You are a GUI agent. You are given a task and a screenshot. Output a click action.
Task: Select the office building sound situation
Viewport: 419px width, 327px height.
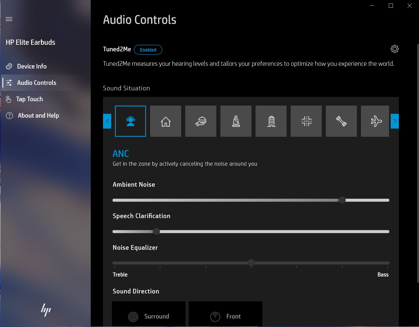click(x=271, y=121)
